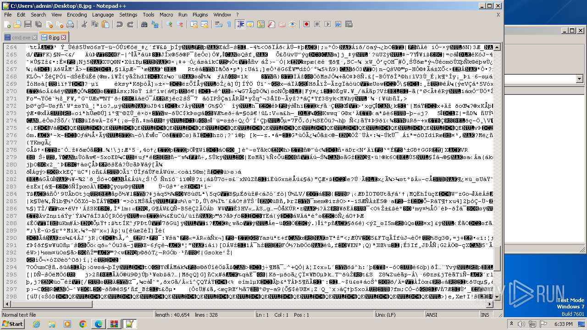This screenshot has height=330, width=587.
Task: Toggle synchronize horizontal scrolling icon
Action: coord(205,24)
